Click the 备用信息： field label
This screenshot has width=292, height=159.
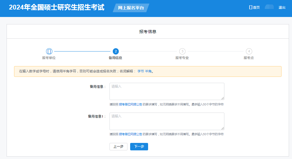(x=98, y=87)
